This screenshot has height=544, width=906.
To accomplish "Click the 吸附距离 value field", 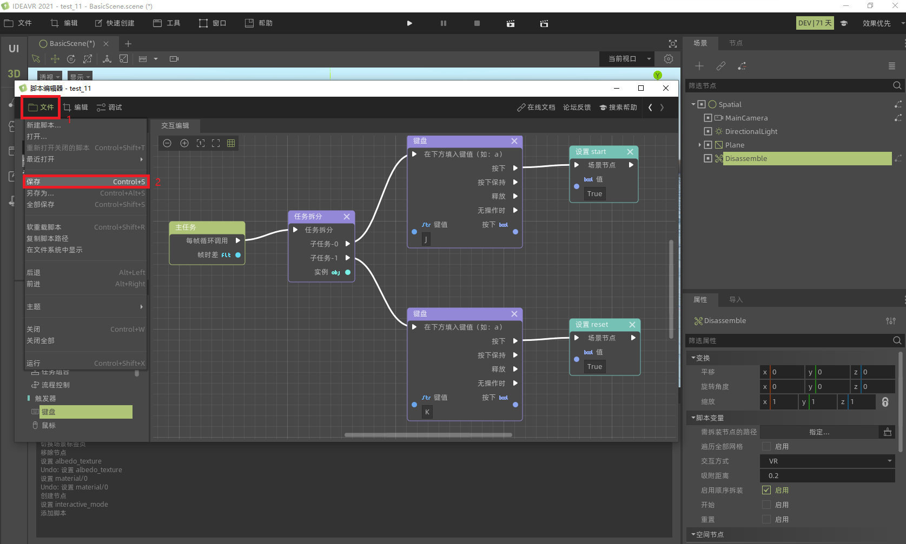I will pyautogui.click(x=828, y=476).
